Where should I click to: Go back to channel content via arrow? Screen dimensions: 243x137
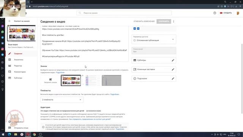[9, 21]
